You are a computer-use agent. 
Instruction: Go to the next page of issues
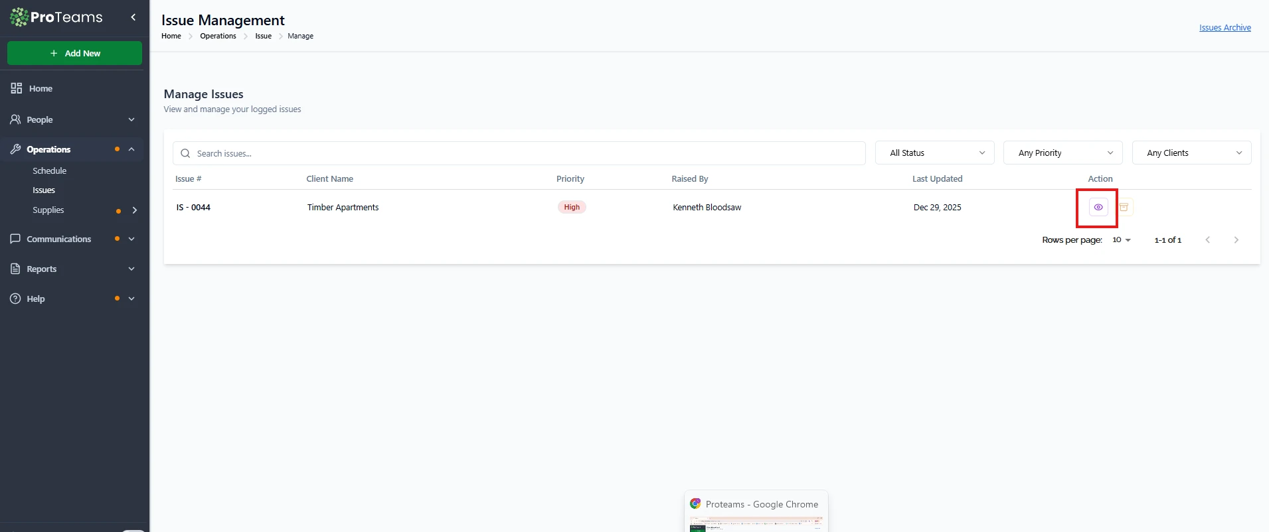point(1236,240)
